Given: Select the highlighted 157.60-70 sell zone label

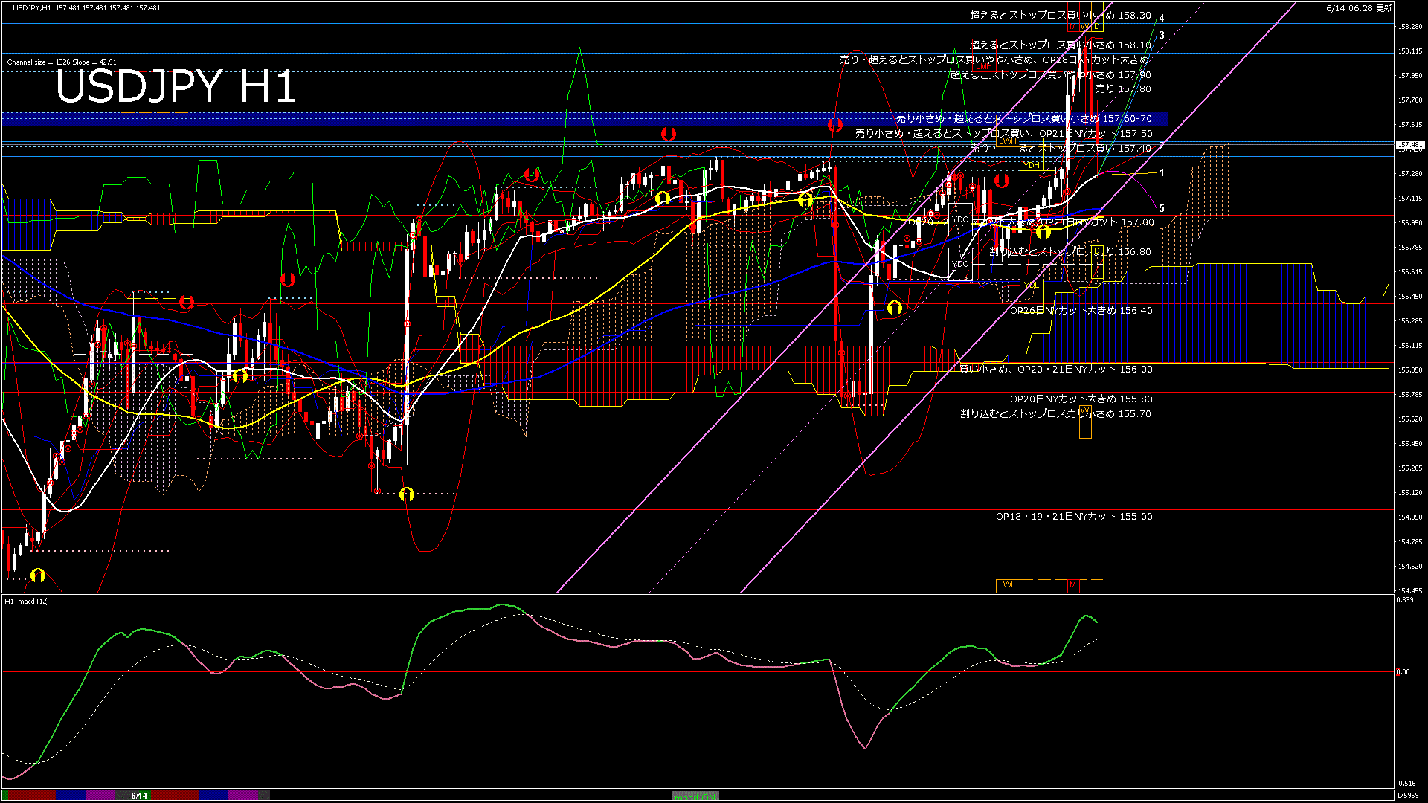Looking at the screenshot, I should [x=1023, y=119].
